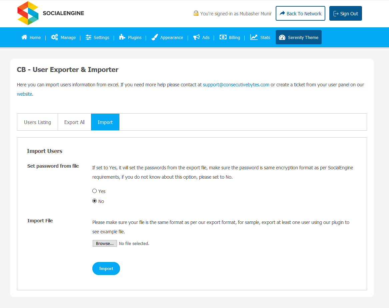
Task: Click the Billing money icon
Action: [x=223, y=37]
